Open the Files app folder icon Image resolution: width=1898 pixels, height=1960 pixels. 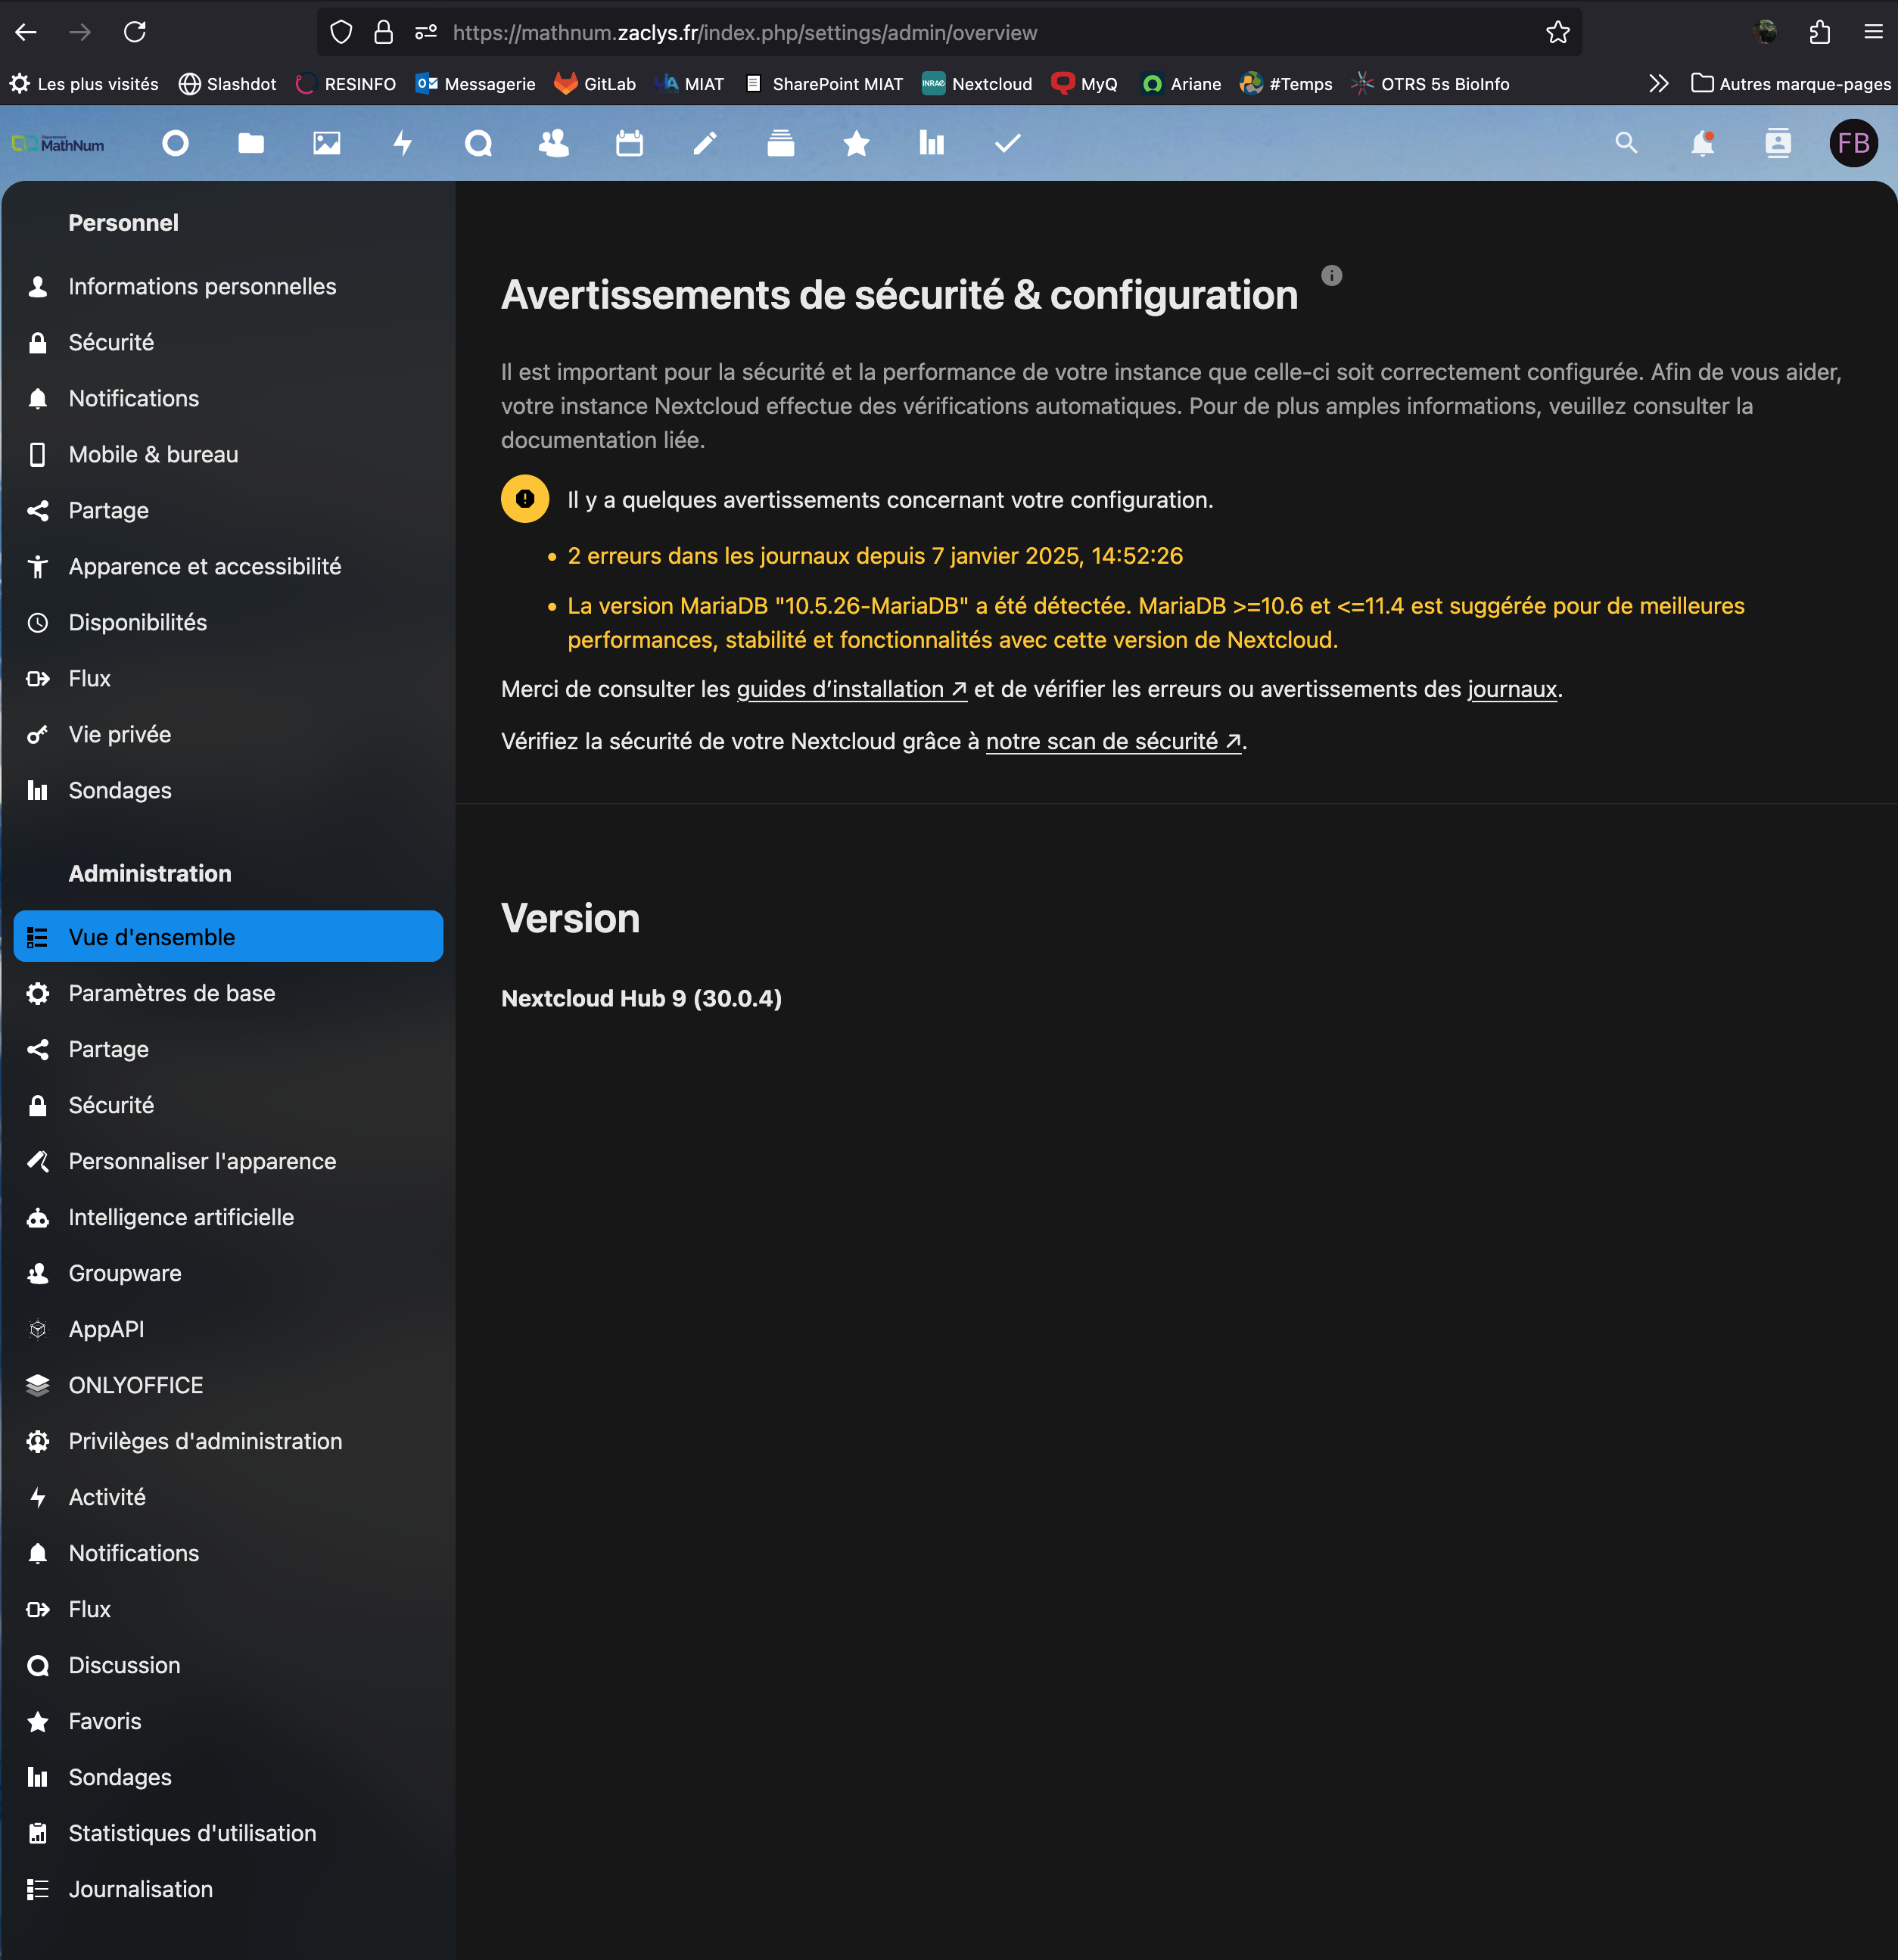coord(251,144)
